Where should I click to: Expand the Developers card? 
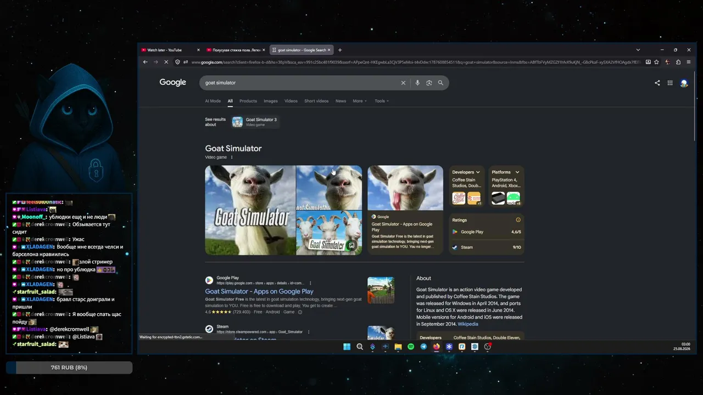pos(466,172)
